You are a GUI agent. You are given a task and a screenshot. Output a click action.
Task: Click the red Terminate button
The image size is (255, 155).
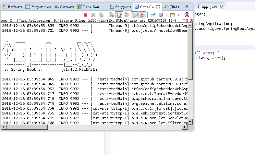tap(86, 15)
